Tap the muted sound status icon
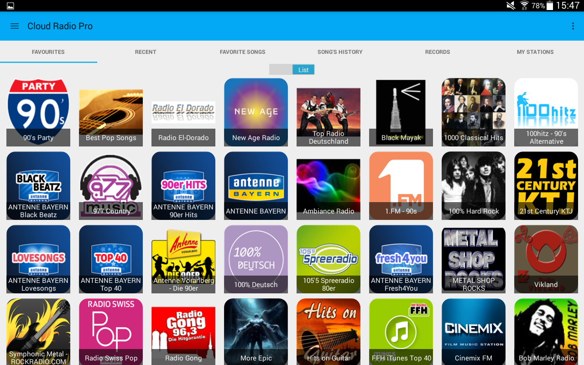Screen dimensions: 584x365 click(511, 5)
